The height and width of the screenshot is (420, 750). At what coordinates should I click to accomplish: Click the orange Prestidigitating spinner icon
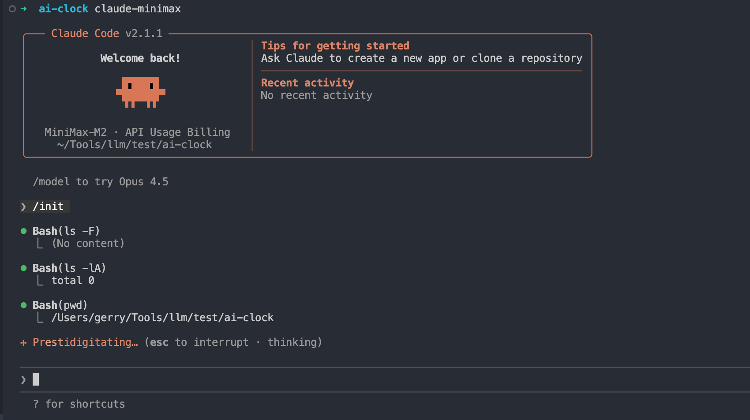click(x=23, y=343)
